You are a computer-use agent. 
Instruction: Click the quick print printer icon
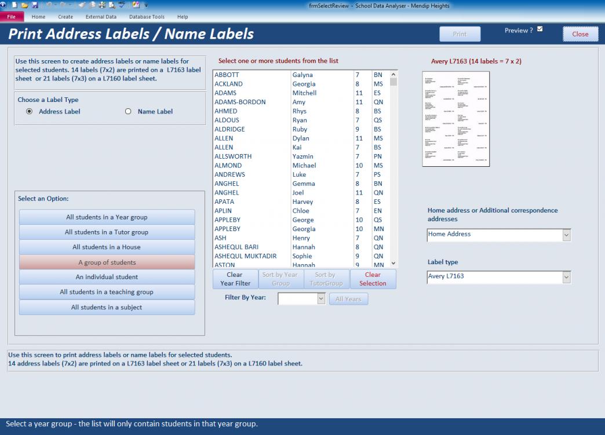[102, 5]
